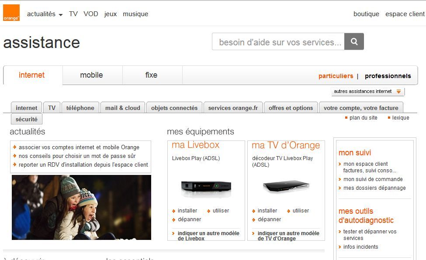Open lexique link
Image resolution: width=426 pixels, height=260 pixels.
click(x=401, y=117)
